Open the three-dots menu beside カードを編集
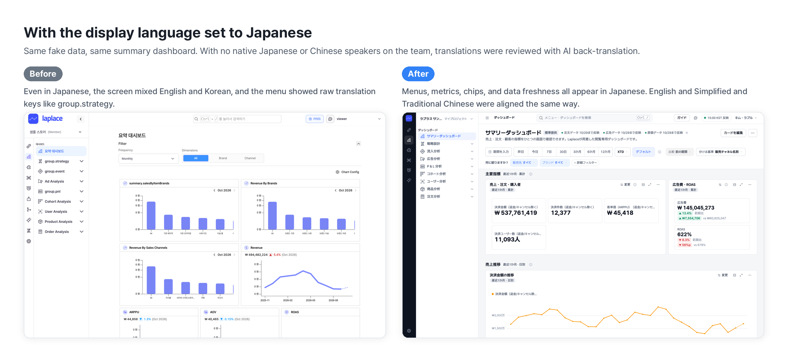Viewport: 788px width, 362px height. pos(753,133)
